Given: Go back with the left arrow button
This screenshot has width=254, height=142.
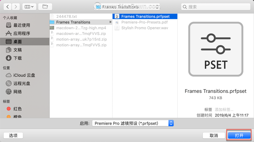Looking at the screenshot, I should [8, 7].
